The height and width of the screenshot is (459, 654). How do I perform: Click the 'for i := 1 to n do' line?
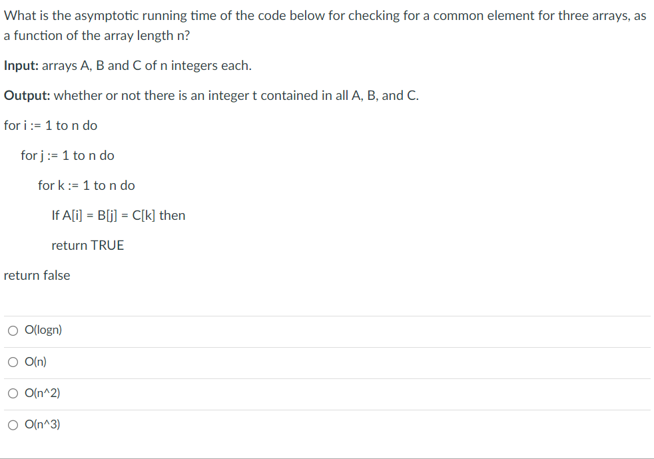(x=50, y=125)
